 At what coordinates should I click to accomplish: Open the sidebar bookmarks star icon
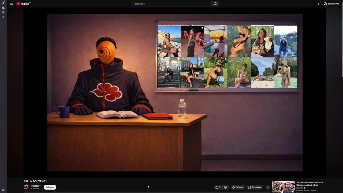click(x=3, y=17)
